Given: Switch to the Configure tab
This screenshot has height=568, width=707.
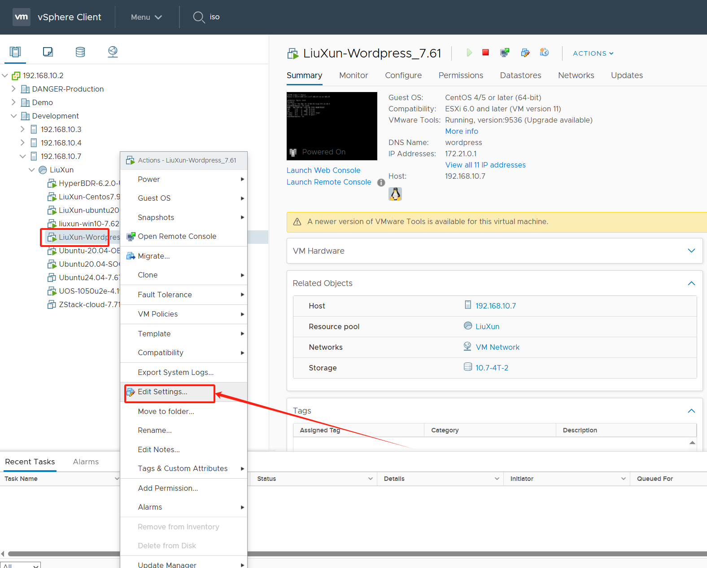Looking at the screenshot, I should coord(403,75).
